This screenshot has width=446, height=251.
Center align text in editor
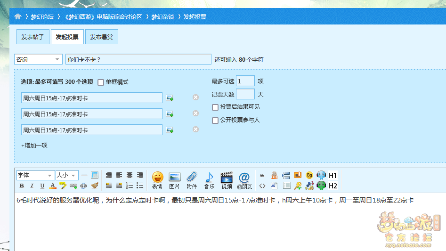click(x=130, y=175)
